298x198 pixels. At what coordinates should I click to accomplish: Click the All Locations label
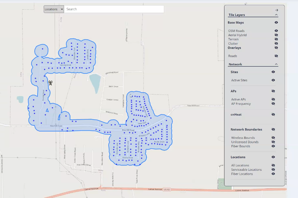click(240, 165)
